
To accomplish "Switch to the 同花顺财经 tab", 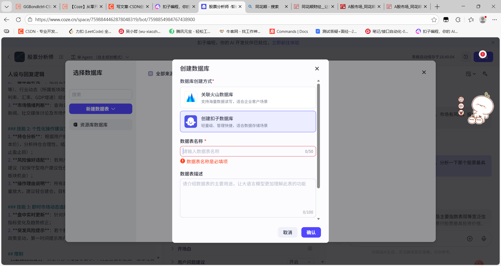I will coord(314,7).
